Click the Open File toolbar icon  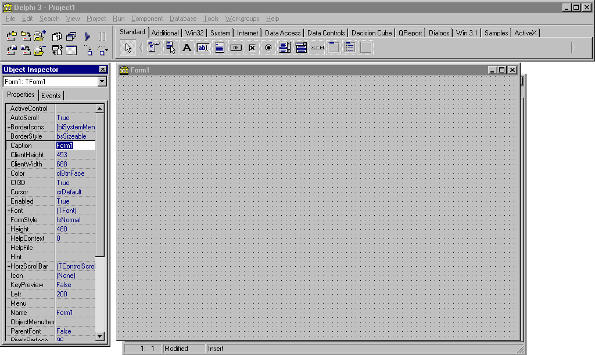pyautogui.click(x=12, y=50)
